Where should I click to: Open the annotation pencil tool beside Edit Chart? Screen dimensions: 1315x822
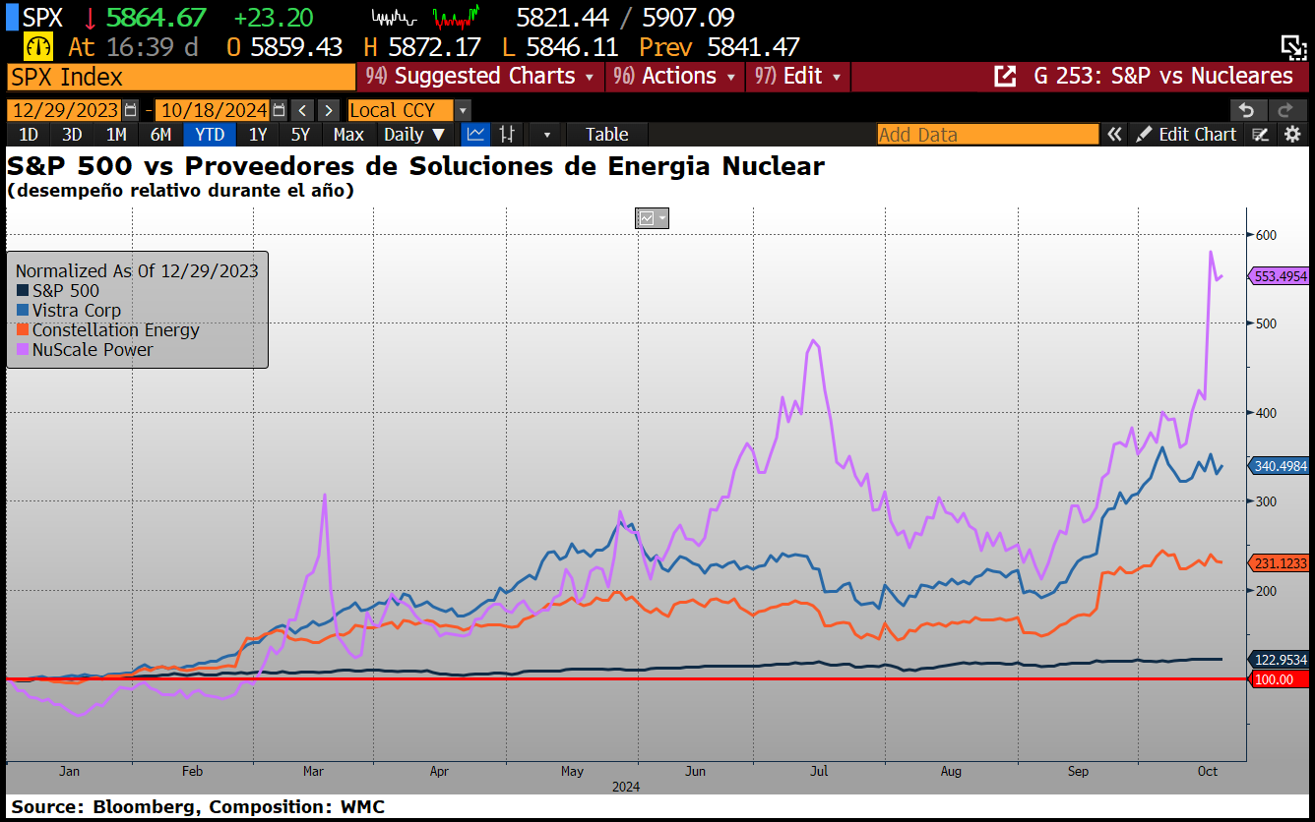point(1261,135)
